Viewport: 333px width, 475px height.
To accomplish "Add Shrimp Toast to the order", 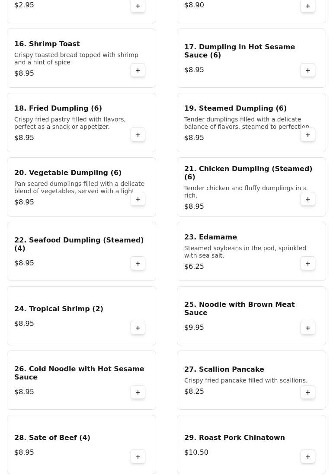I will pos(138,70).
